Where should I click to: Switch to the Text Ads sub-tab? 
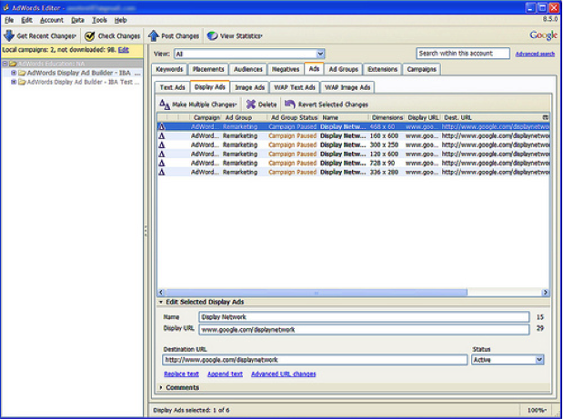172,87
